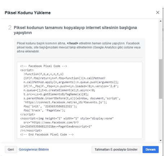The height and width of the screenshot is (156, 164).
Task: Click the bold </head> text in instructions
Action: tap(72, 43)
